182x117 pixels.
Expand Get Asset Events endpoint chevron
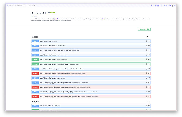(x=149, y=55)
